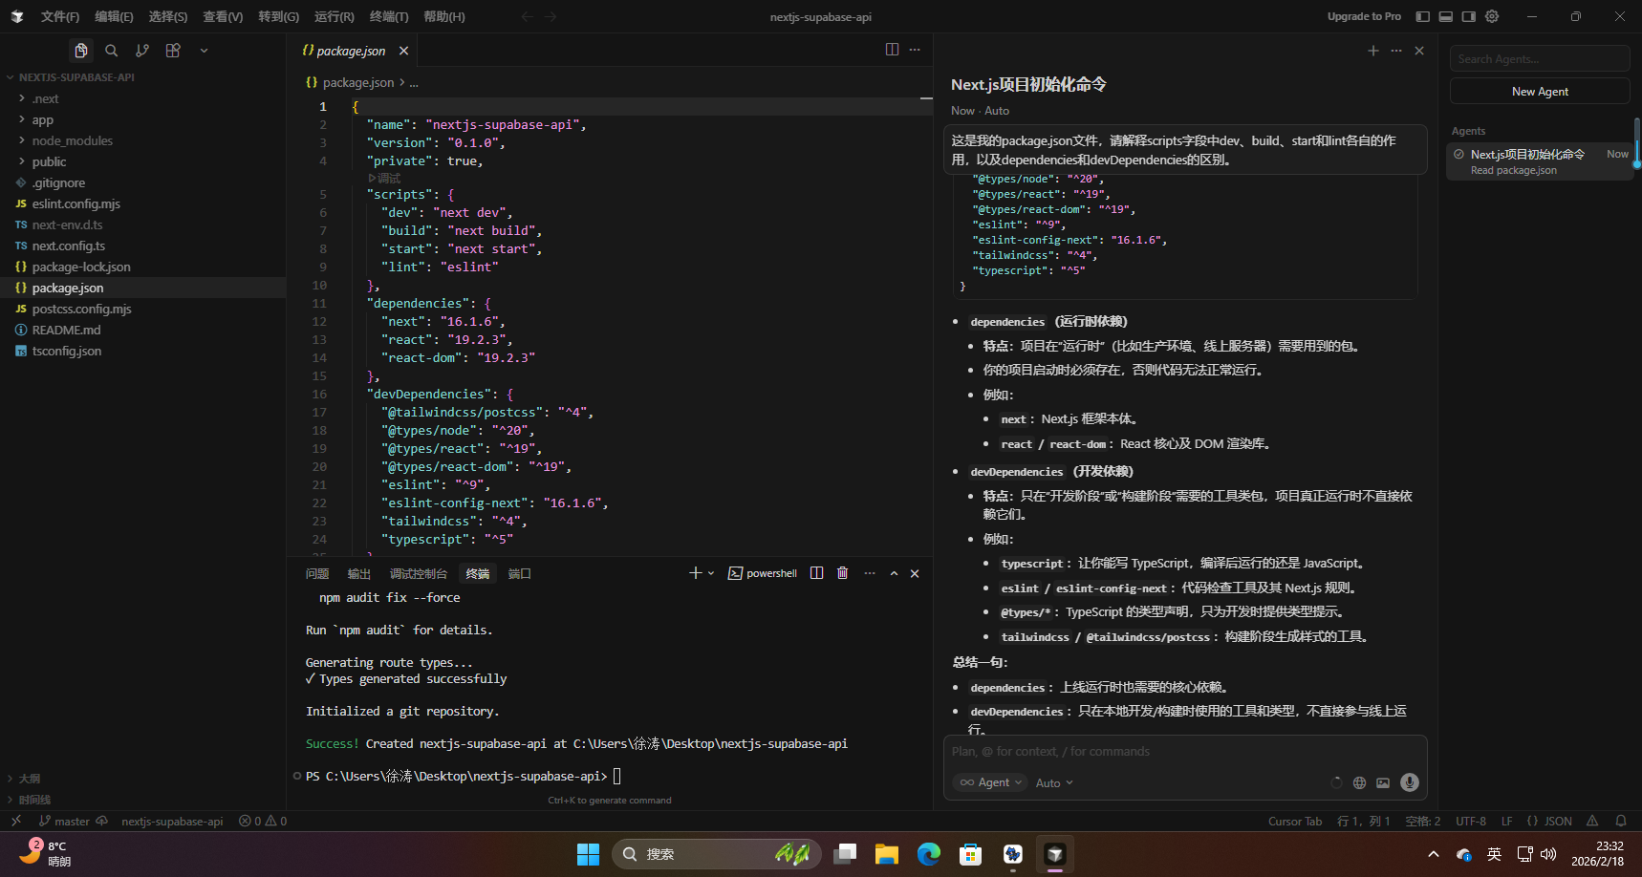
Task: Click Upgrade to Pro link
Action: point(1364,16)
